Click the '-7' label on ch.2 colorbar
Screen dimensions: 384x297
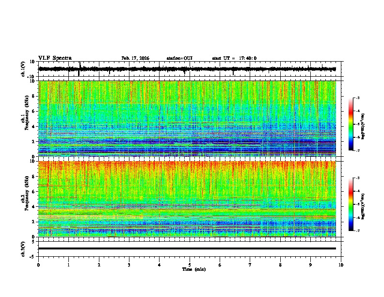tap(358, 231)
